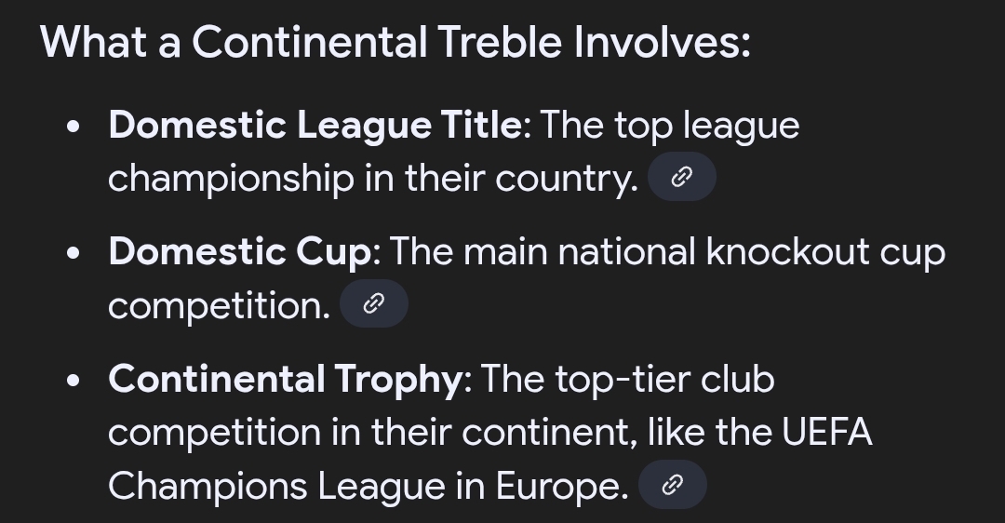Click the bullet dot before Continental Trophy
Screen dimensions: 1005x523
[x=74, y=381]
